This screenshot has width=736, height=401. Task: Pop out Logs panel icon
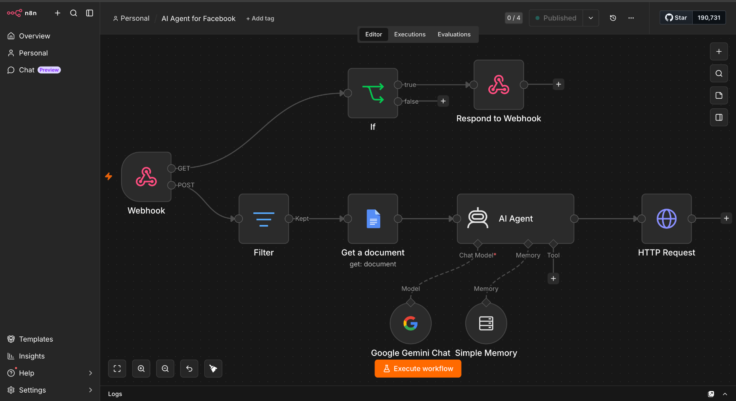(711, 394)
